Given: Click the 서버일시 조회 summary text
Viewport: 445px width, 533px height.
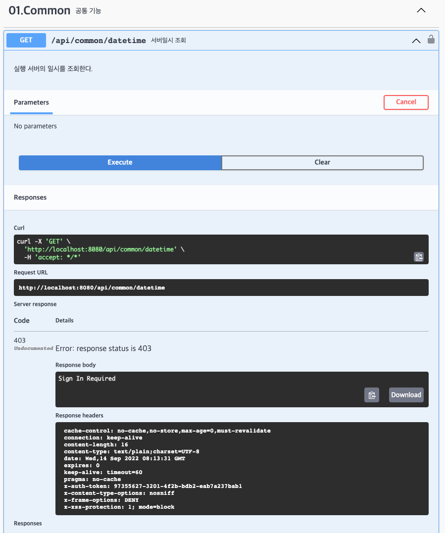Looking at the screenshot, I should [168, 41].
